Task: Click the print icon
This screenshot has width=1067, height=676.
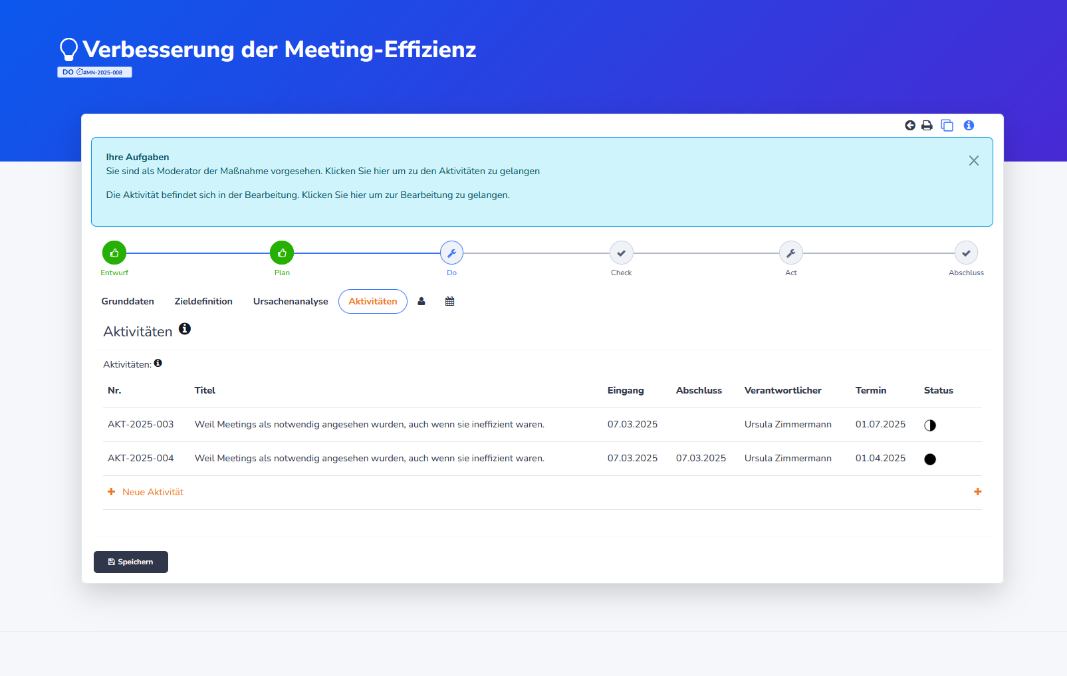Action: 927,126
